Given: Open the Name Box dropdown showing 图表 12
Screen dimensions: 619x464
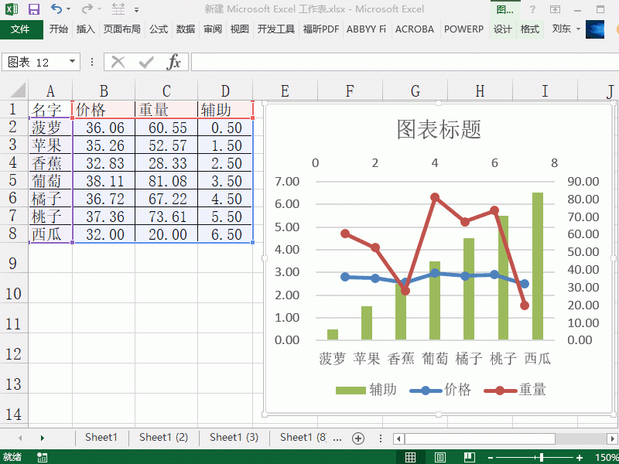Looking at the screenshot, I should [x=73, y=62].
